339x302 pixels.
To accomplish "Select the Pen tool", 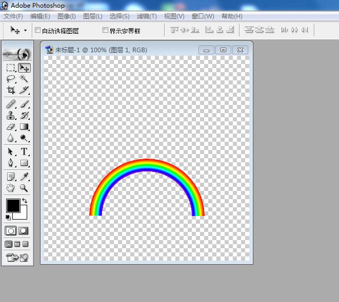I will click(x=10, y=163).
